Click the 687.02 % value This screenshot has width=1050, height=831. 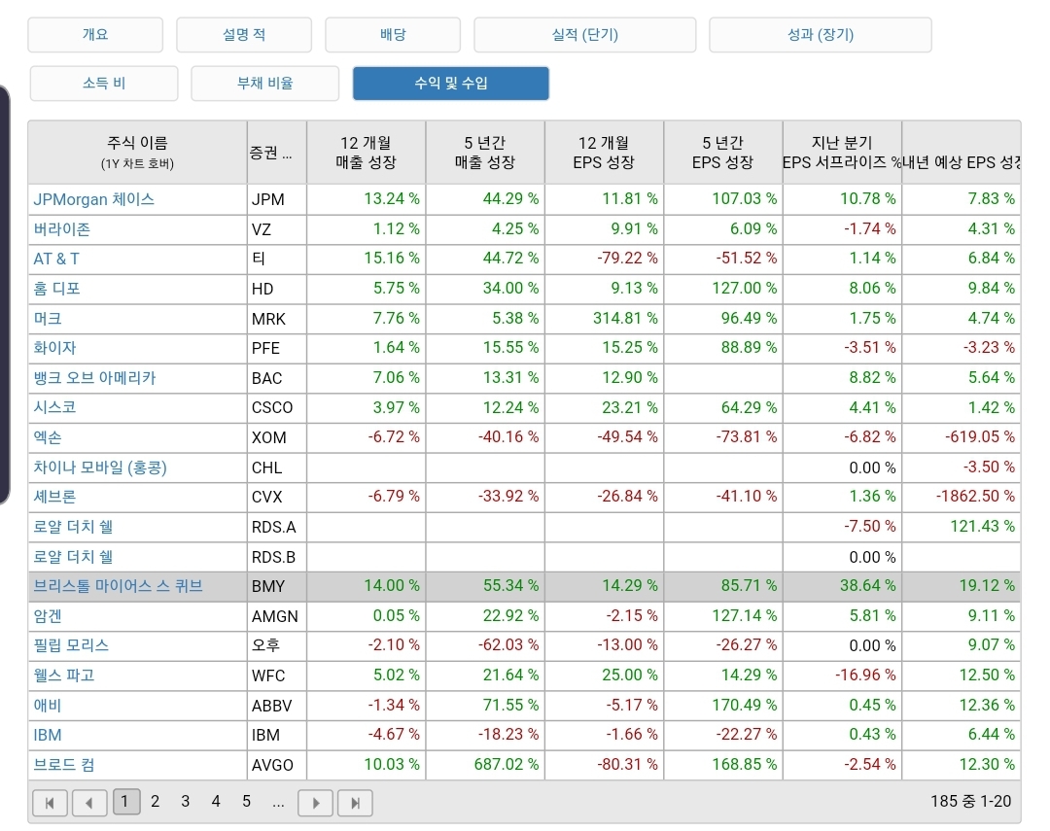(x=506, y=764)
